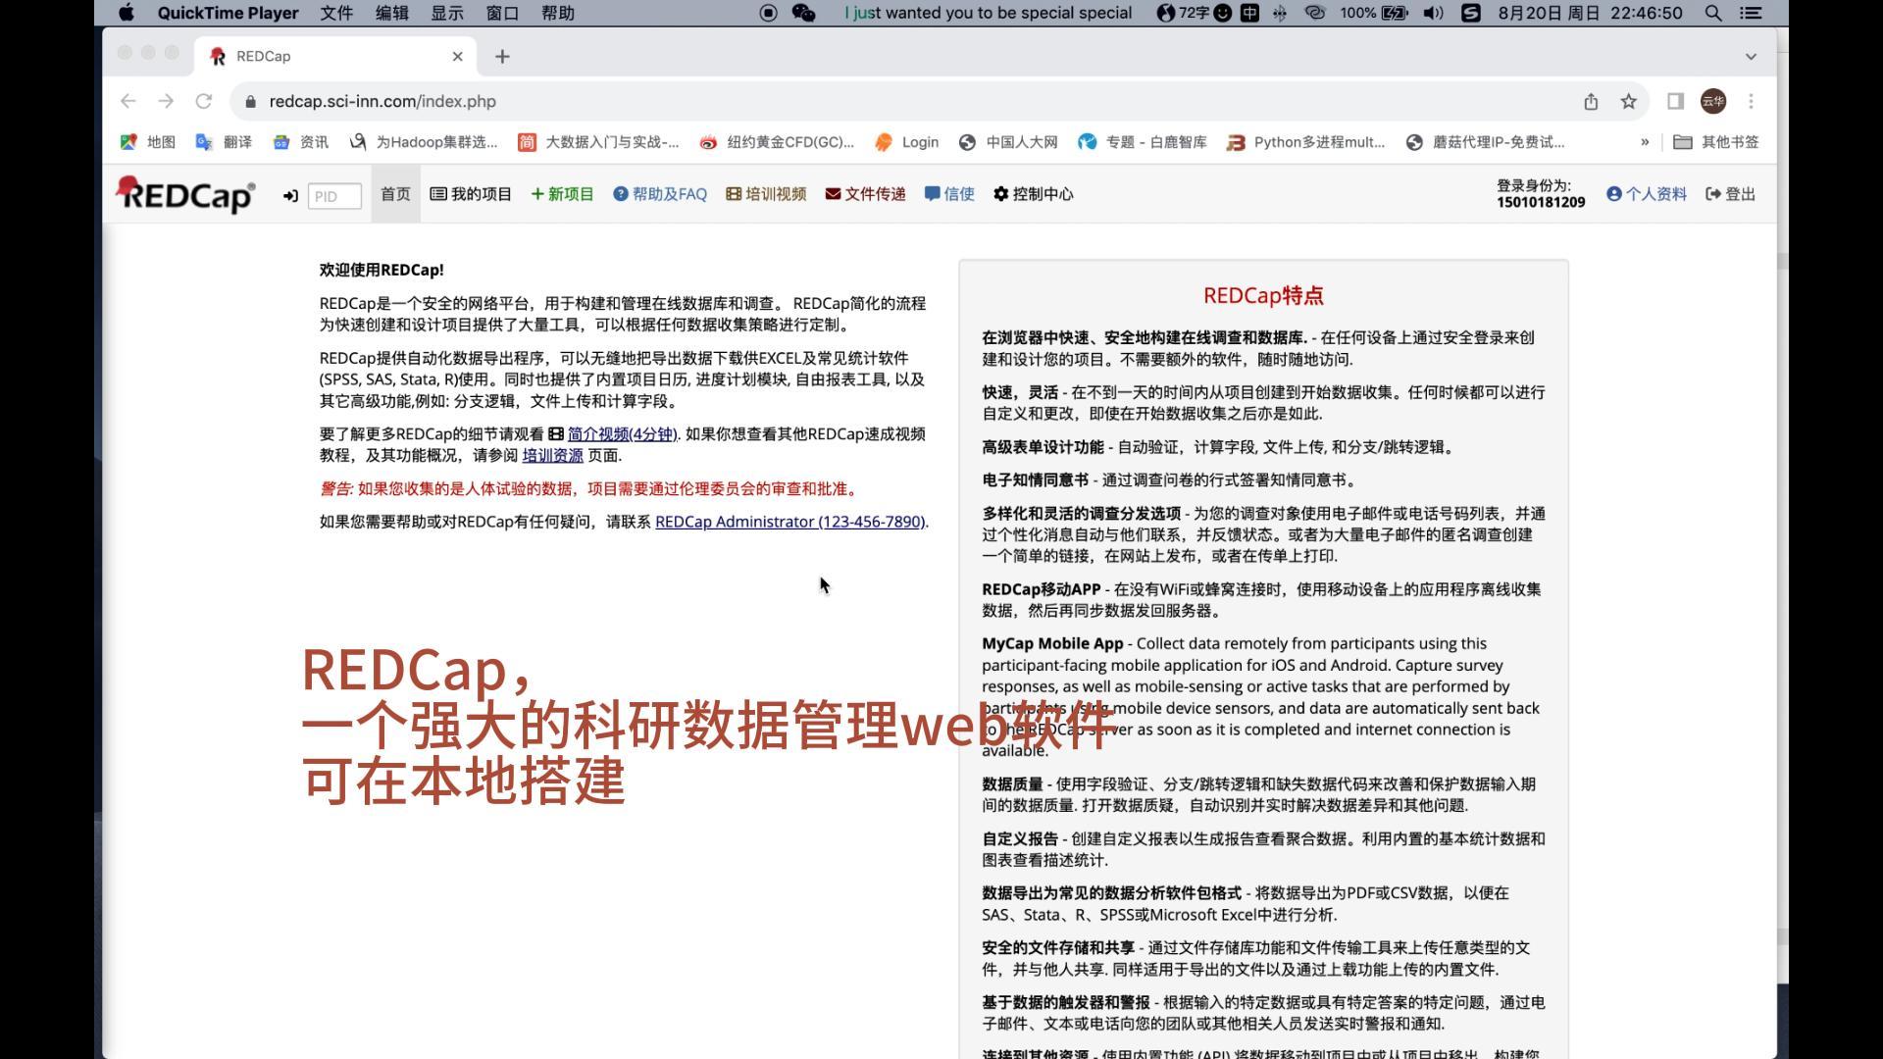
Task: Open 翻译 bookmark
Action: coord(224,142)
